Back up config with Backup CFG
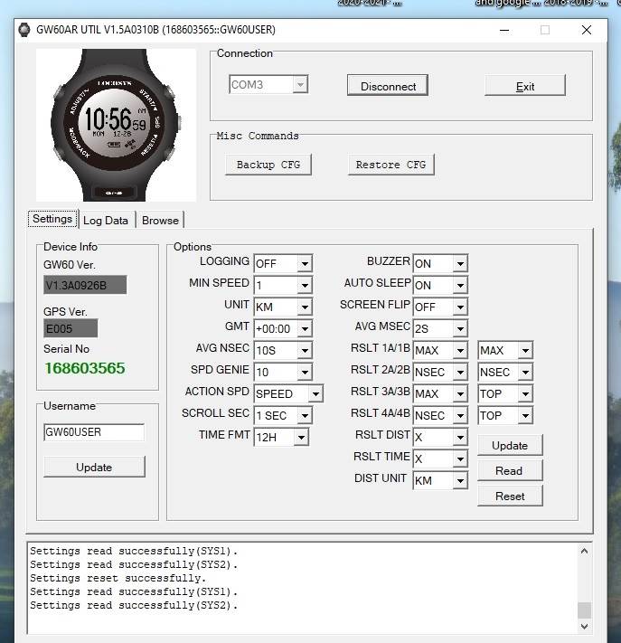 pyautogui.click(x=268, y=165)
